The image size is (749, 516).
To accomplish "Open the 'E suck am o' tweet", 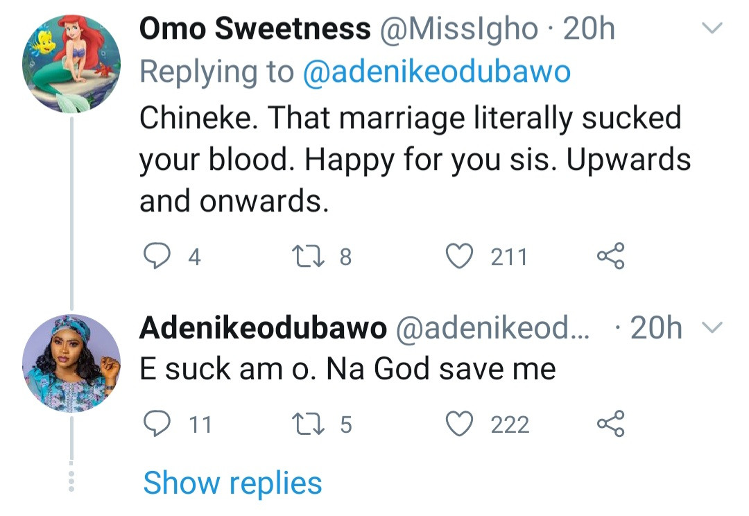I will coord(347,369).
